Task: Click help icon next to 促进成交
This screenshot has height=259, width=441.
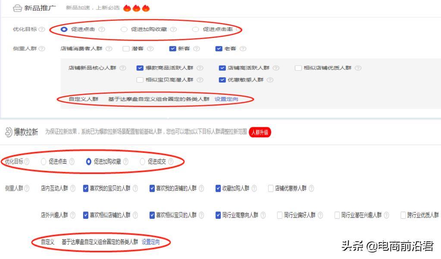Action: (171, 161)
